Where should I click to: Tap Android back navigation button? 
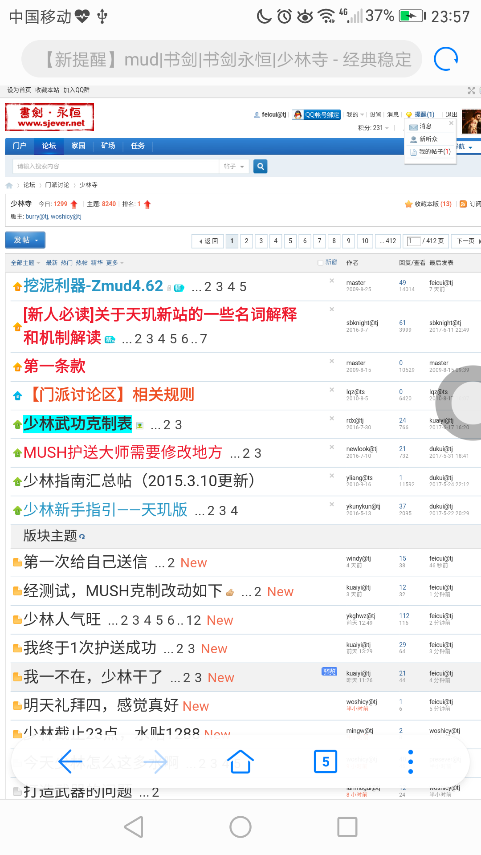[134, 827]
